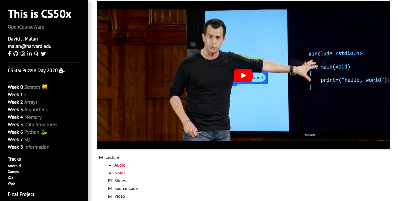
Task: Open the Instagram icon link
Action: click(x=23, y=54)
